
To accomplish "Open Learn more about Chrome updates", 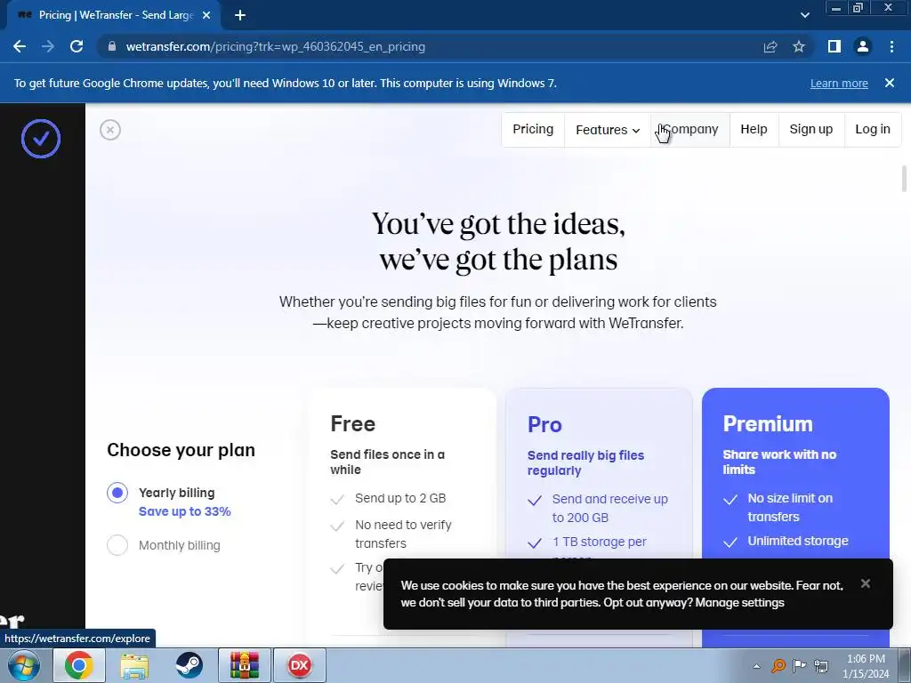I will point(839,83).
